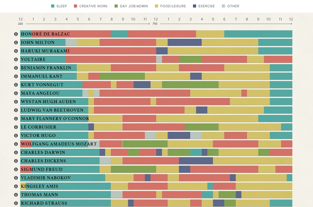Select the FOOD/LEISURE legend label
Screen dimensions: 313x207
coord(173,6)
